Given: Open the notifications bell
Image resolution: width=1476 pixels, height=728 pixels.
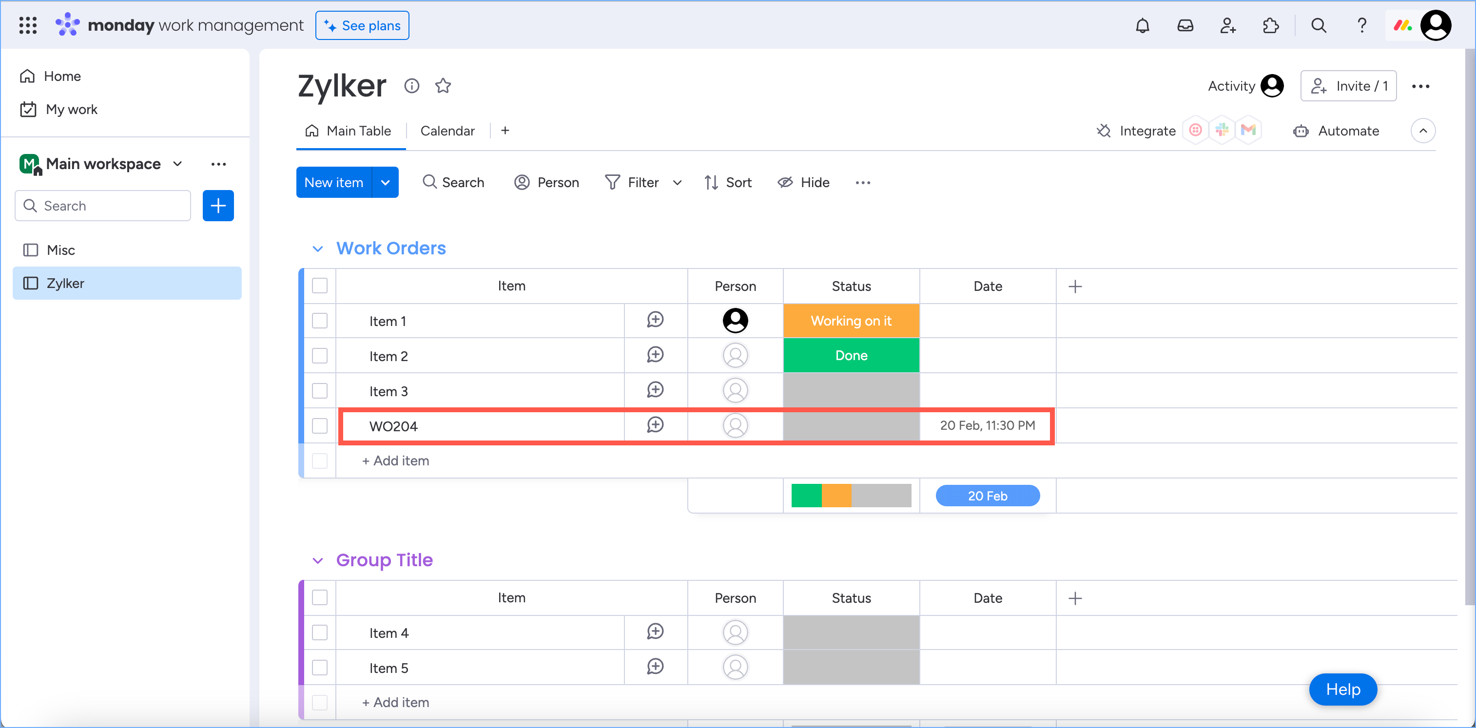Looking at the screenshot, I should coord(1142,25).
